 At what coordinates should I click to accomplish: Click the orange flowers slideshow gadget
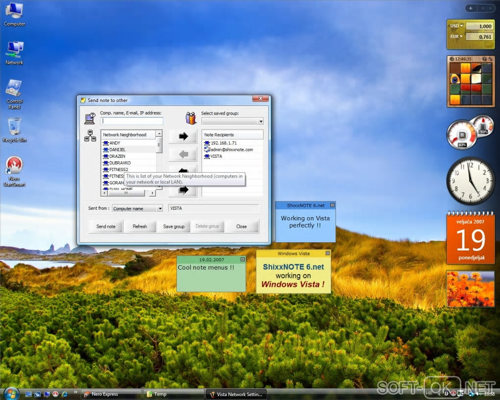tap(471, 289)
